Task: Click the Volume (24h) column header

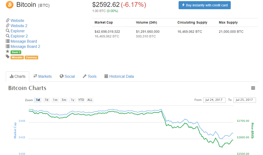Action: [x=146, y=22]
